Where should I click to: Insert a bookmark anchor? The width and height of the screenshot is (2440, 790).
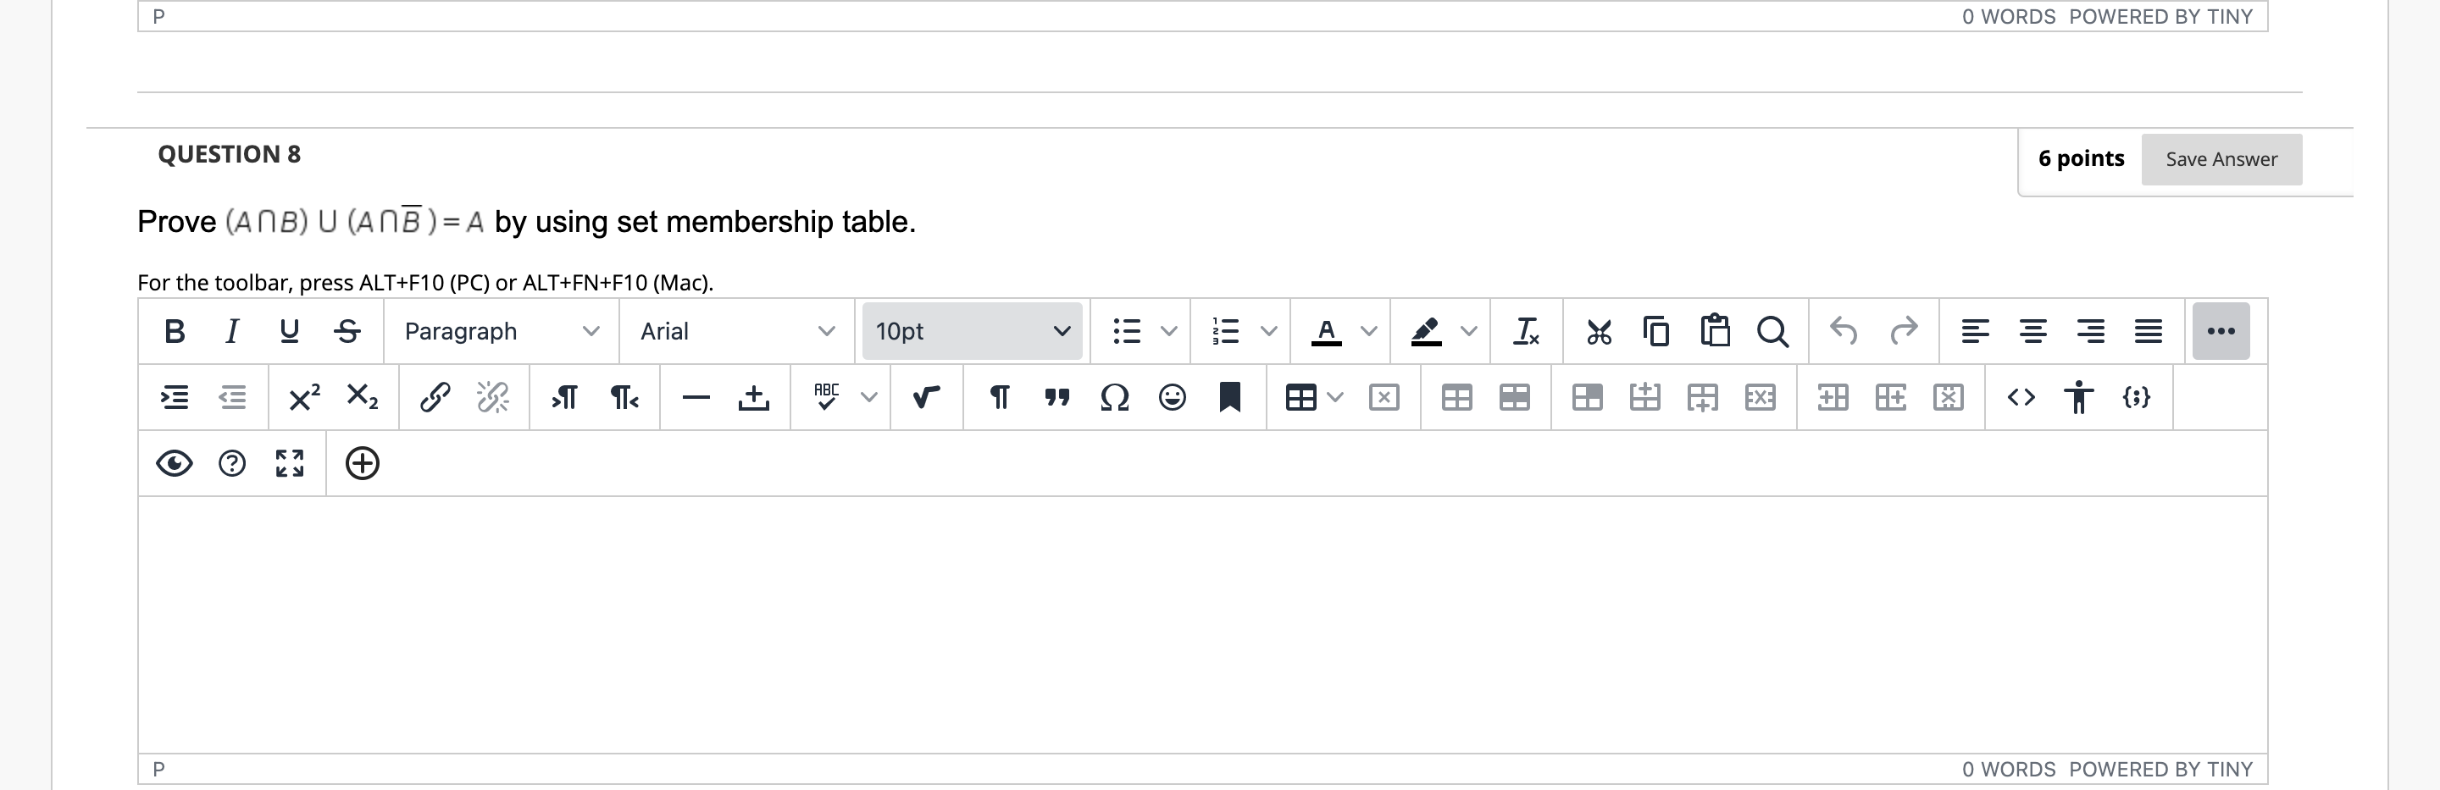1228,397
